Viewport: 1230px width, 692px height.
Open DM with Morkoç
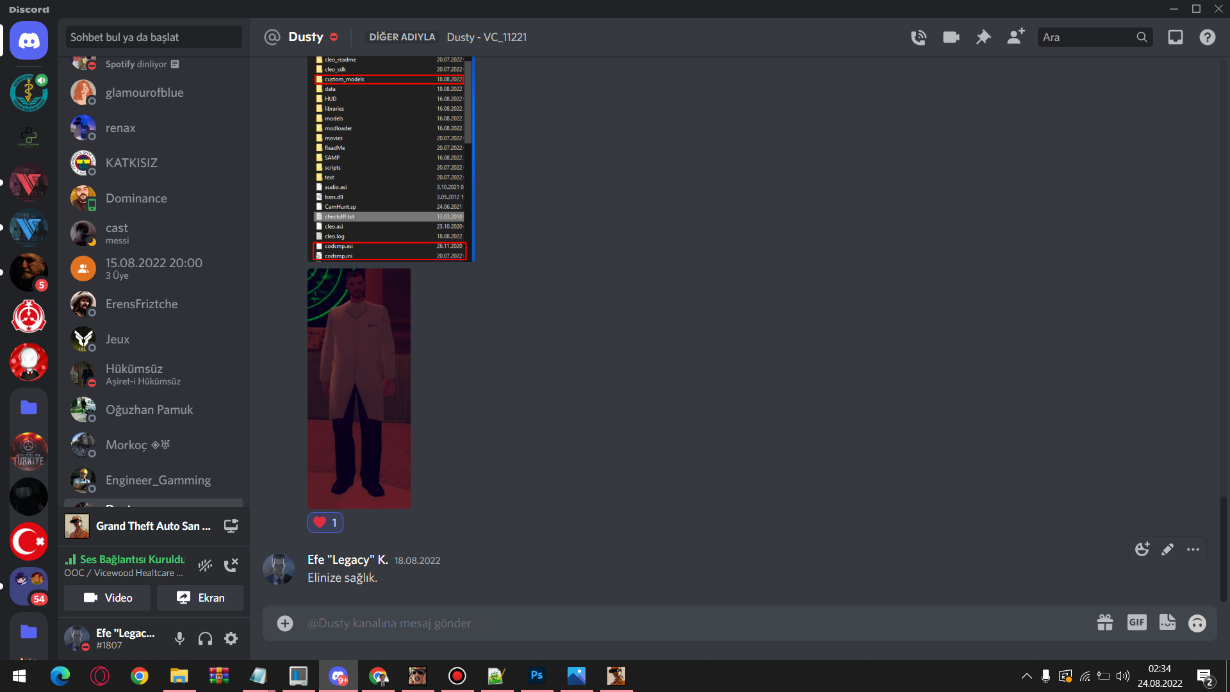(154, 445)
